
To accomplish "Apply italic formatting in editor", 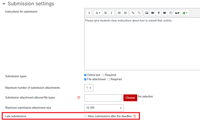I will (111, 13).
